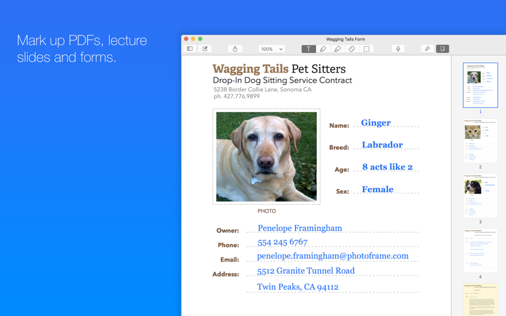Toggle the left sidebar panel icon
Image resolution: width=506 pixels, height=316 pixels.
[x=190, y=49]
